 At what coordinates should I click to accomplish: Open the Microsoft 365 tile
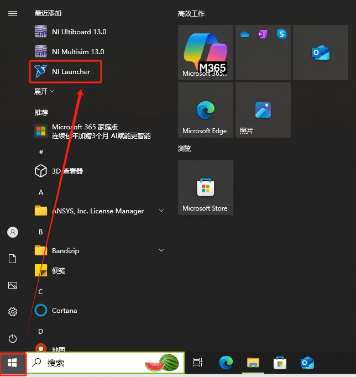pyautogui.click(x=206, y=53)
